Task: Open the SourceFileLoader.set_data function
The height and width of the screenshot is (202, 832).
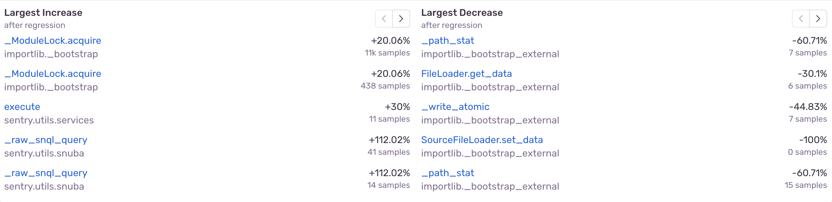Action: [x=482, y=140]
